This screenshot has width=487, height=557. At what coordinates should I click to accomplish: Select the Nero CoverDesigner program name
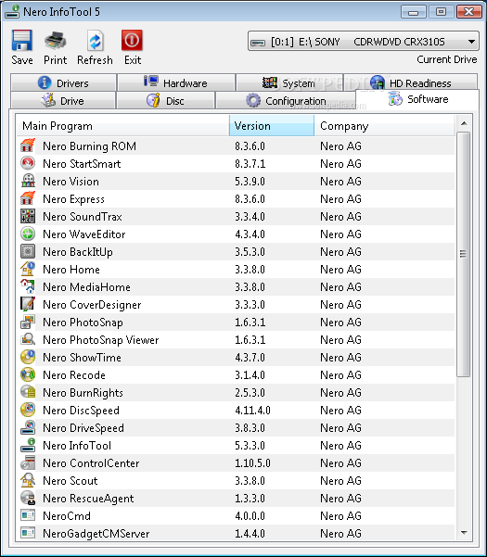tap(92, 305)
